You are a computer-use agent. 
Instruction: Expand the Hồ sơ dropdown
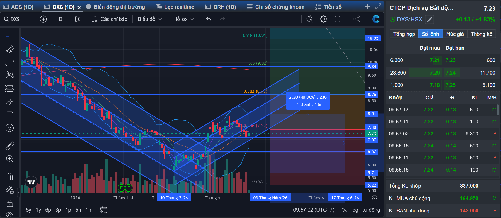[183, 19]
